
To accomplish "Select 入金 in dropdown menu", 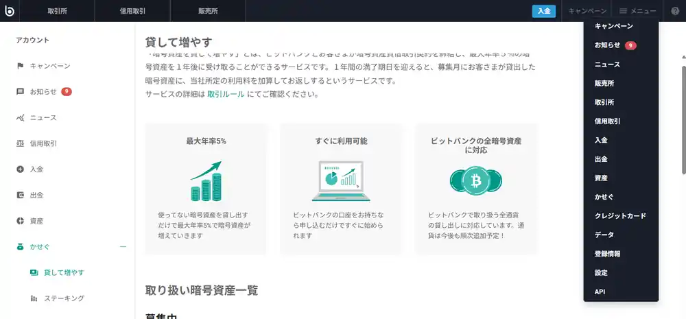I will [601, 140].
